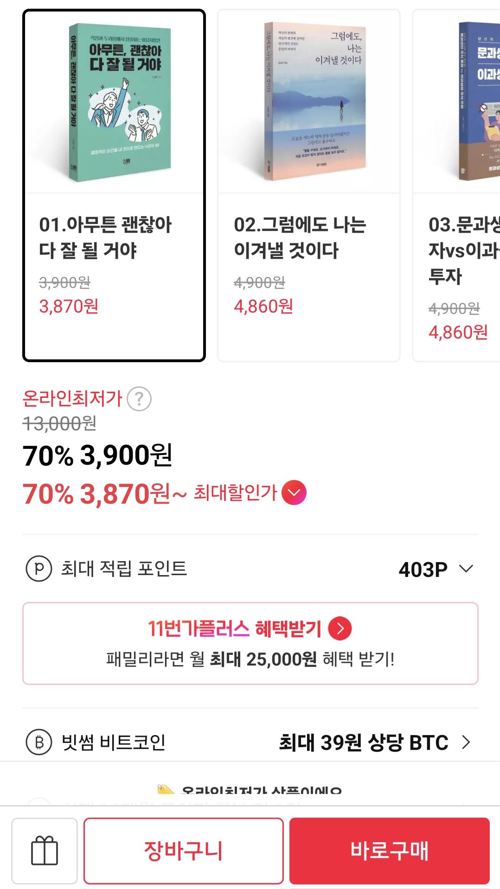The width and height of the screenshot is (500, 889).
Task: Tap the red arrow next to 11번가플러스 혜택받기
Action: pos(340,628)
